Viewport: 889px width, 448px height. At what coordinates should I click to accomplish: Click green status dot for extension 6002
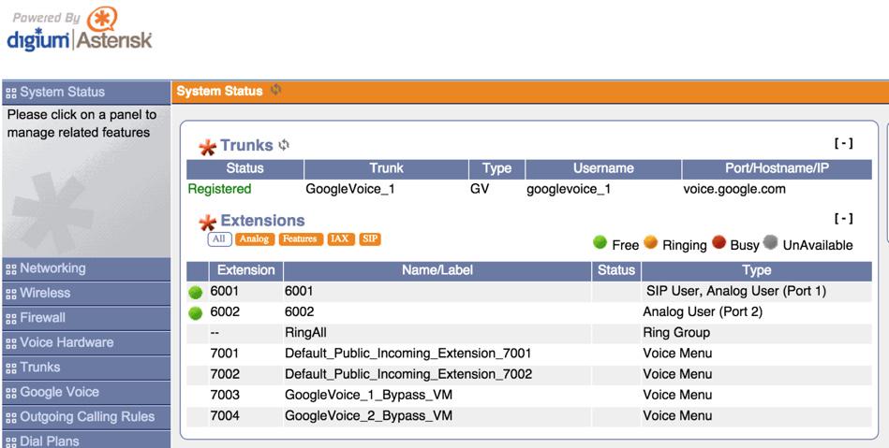(196, 312)
